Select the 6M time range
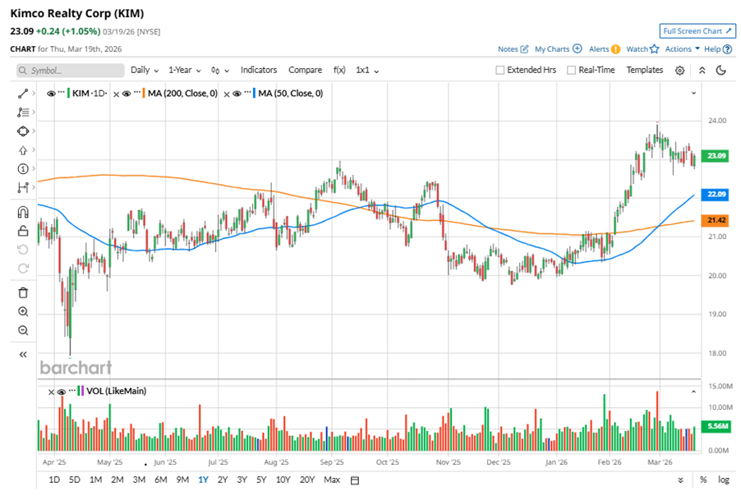 coord(160,480)
